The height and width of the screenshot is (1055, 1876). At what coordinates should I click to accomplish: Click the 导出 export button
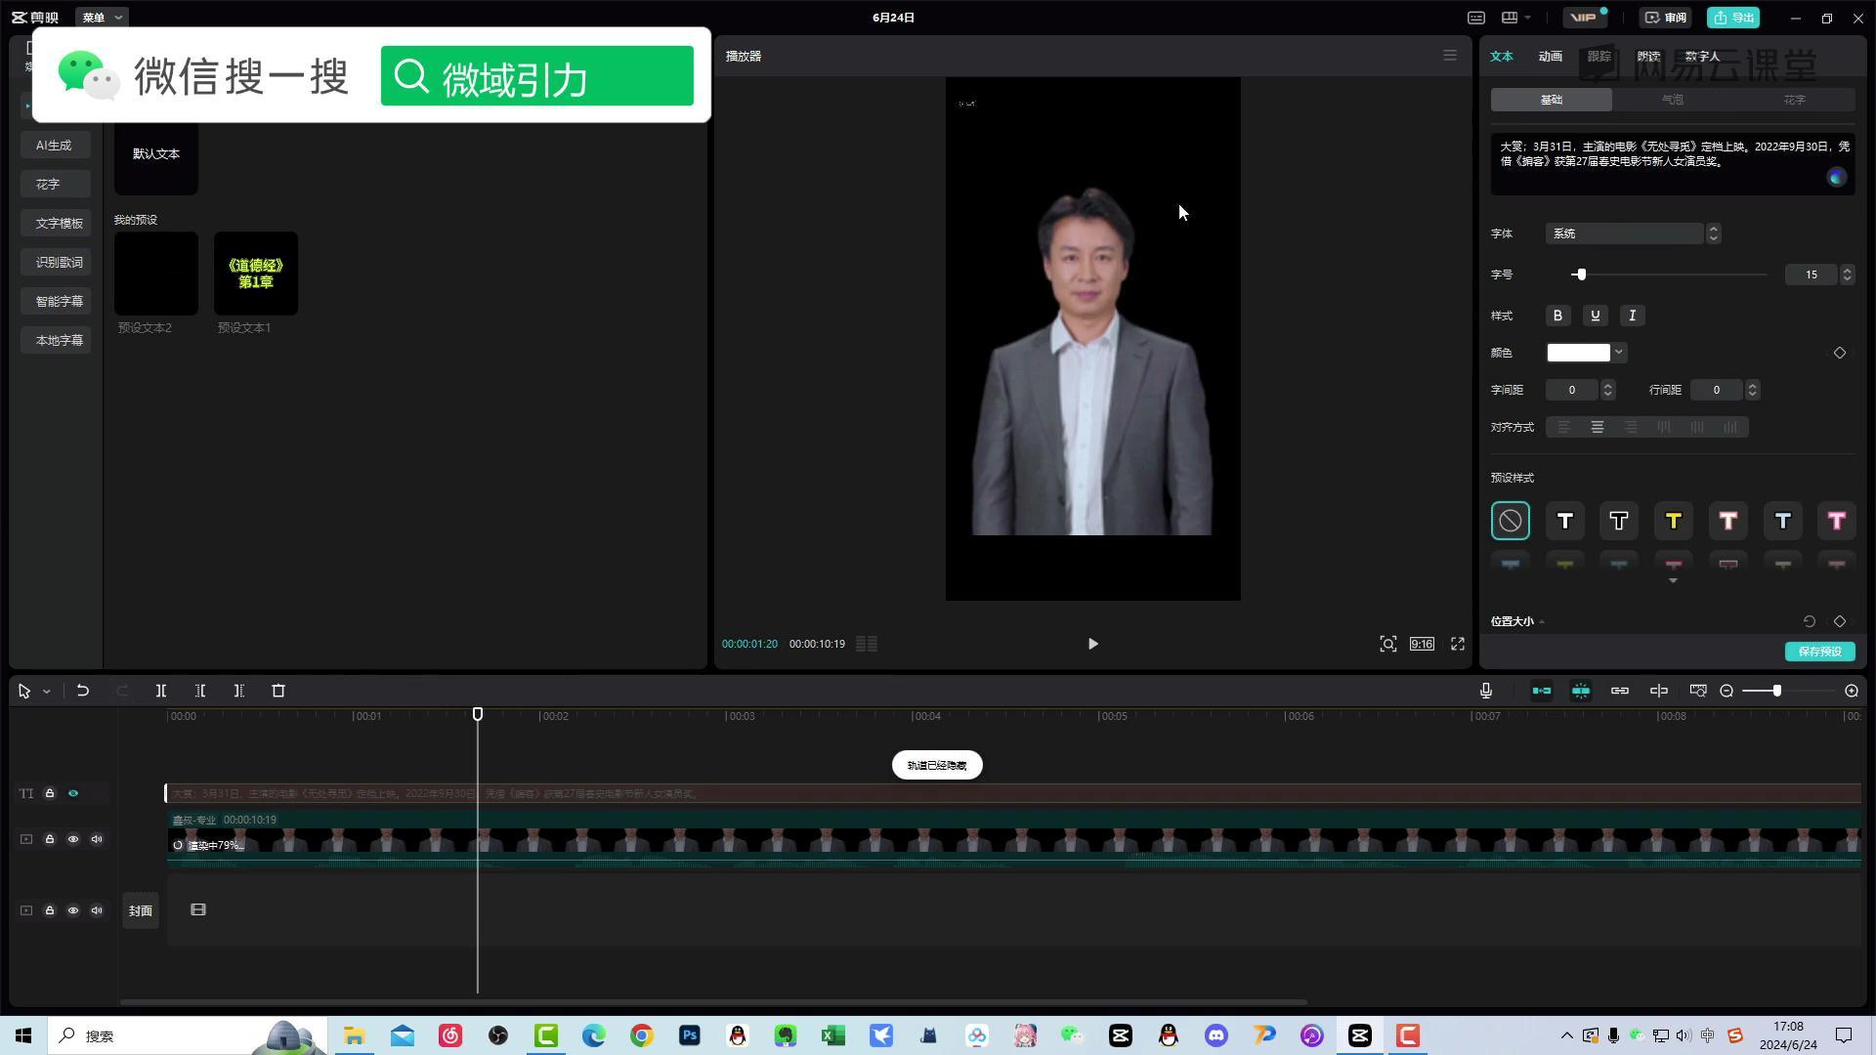[1733, 18]
